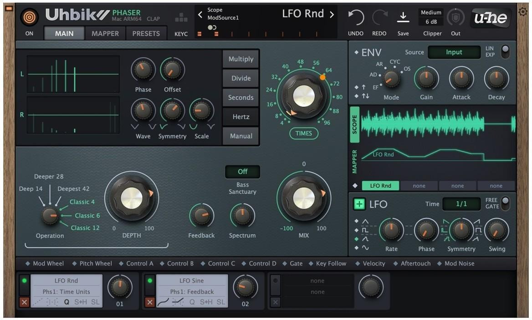Click the Undo arrow icon
532x320 pixels.
click(356, 17)
